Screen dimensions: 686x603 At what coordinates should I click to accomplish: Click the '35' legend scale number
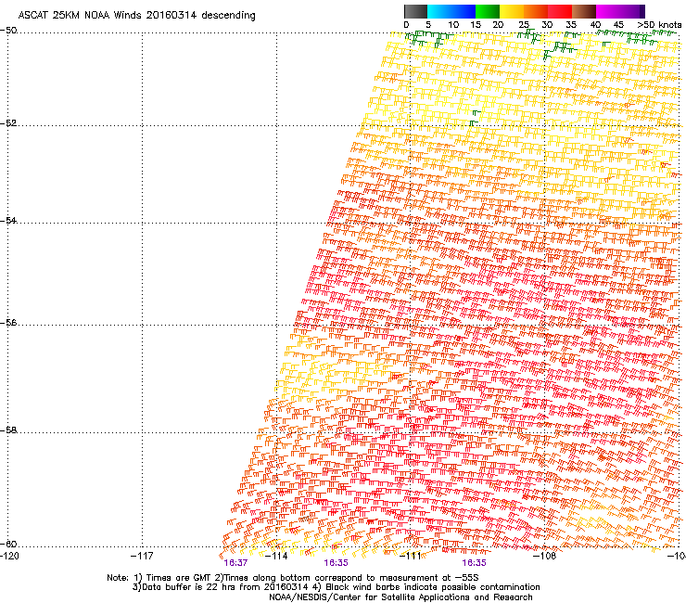coord(571,25)
